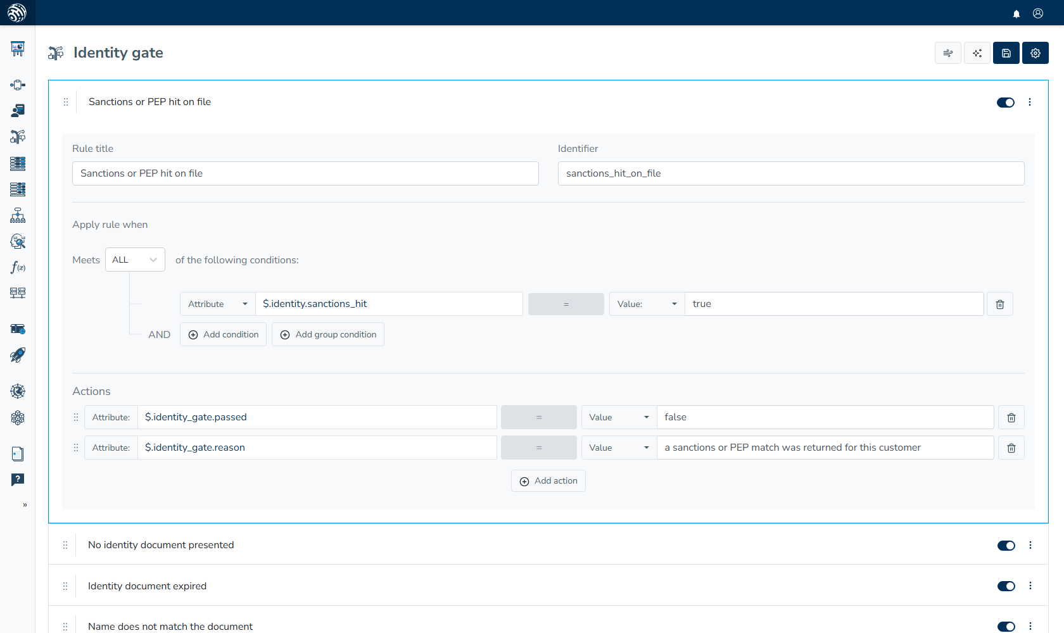The height and width of the screenshot is (633, 1064).
Task: Open the hierarchy tree sidebar icon
Action: (x=18, y=215)
